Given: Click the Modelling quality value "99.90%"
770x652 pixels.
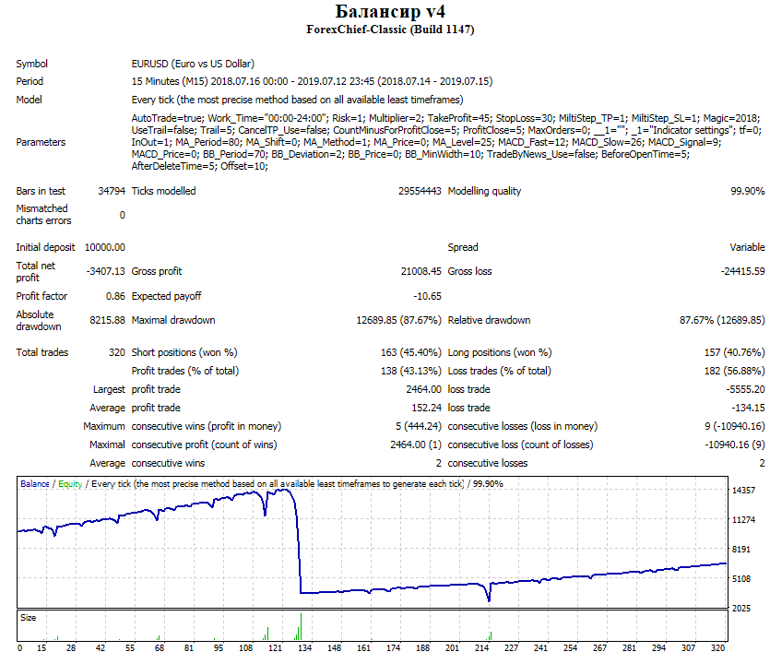Looking at the screenshot, I should pyautogui.click(x=748, y=191).
